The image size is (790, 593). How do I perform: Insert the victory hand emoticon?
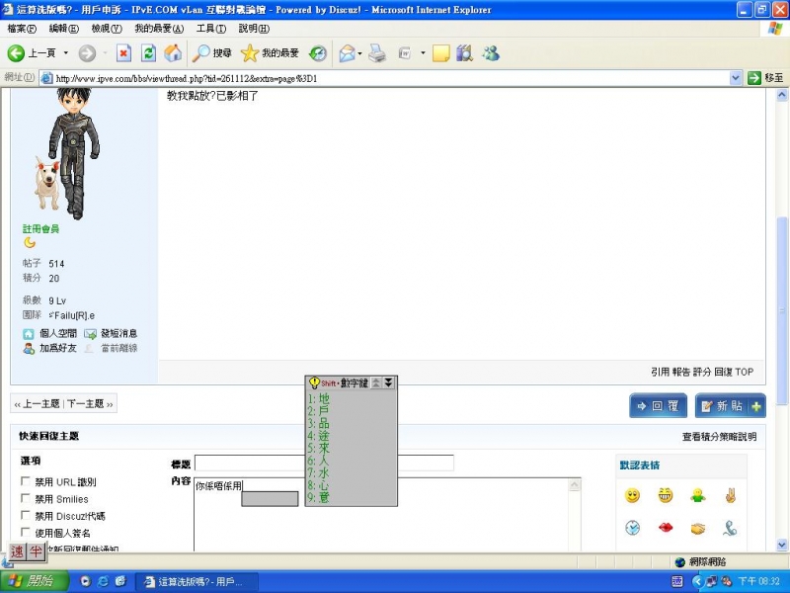point(730,495)
